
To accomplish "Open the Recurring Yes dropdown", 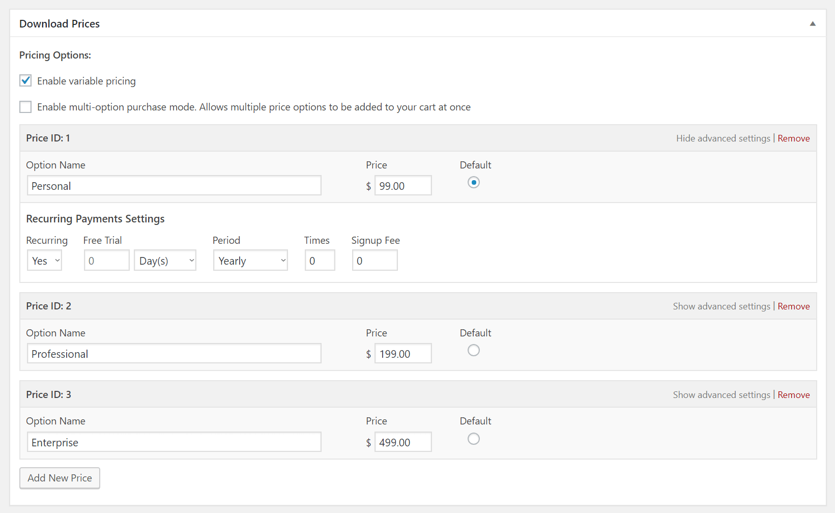I will coord(45,261).
